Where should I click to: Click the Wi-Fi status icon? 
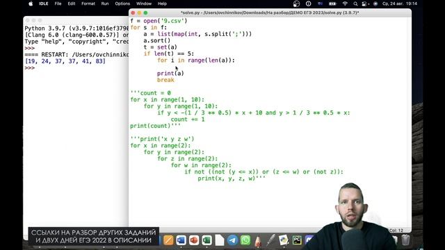click(x=345, y=3)
